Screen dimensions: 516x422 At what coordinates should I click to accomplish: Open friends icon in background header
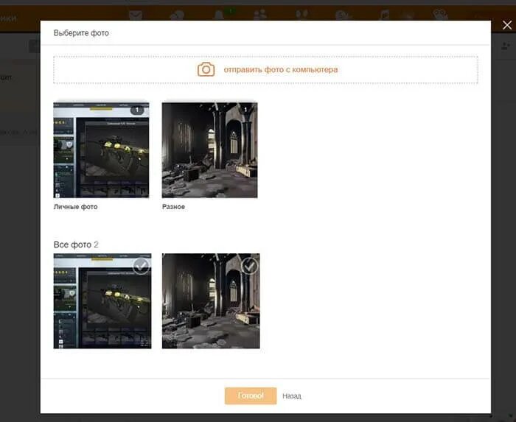pos(260,15)
